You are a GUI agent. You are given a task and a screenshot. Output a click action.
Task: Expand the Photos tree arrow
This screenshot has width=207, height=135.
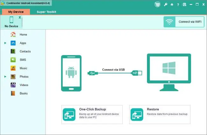coord(5,77)
